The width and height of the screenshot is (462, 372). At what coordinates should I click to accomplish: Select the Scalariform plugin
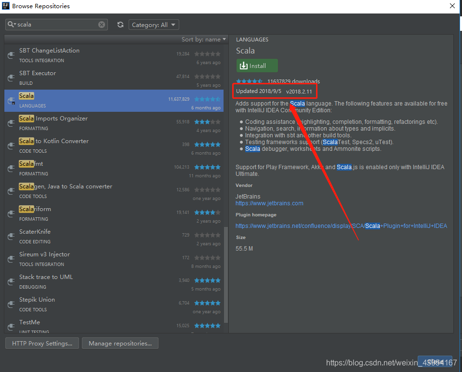pyautogui.click(x=114, y=214)
